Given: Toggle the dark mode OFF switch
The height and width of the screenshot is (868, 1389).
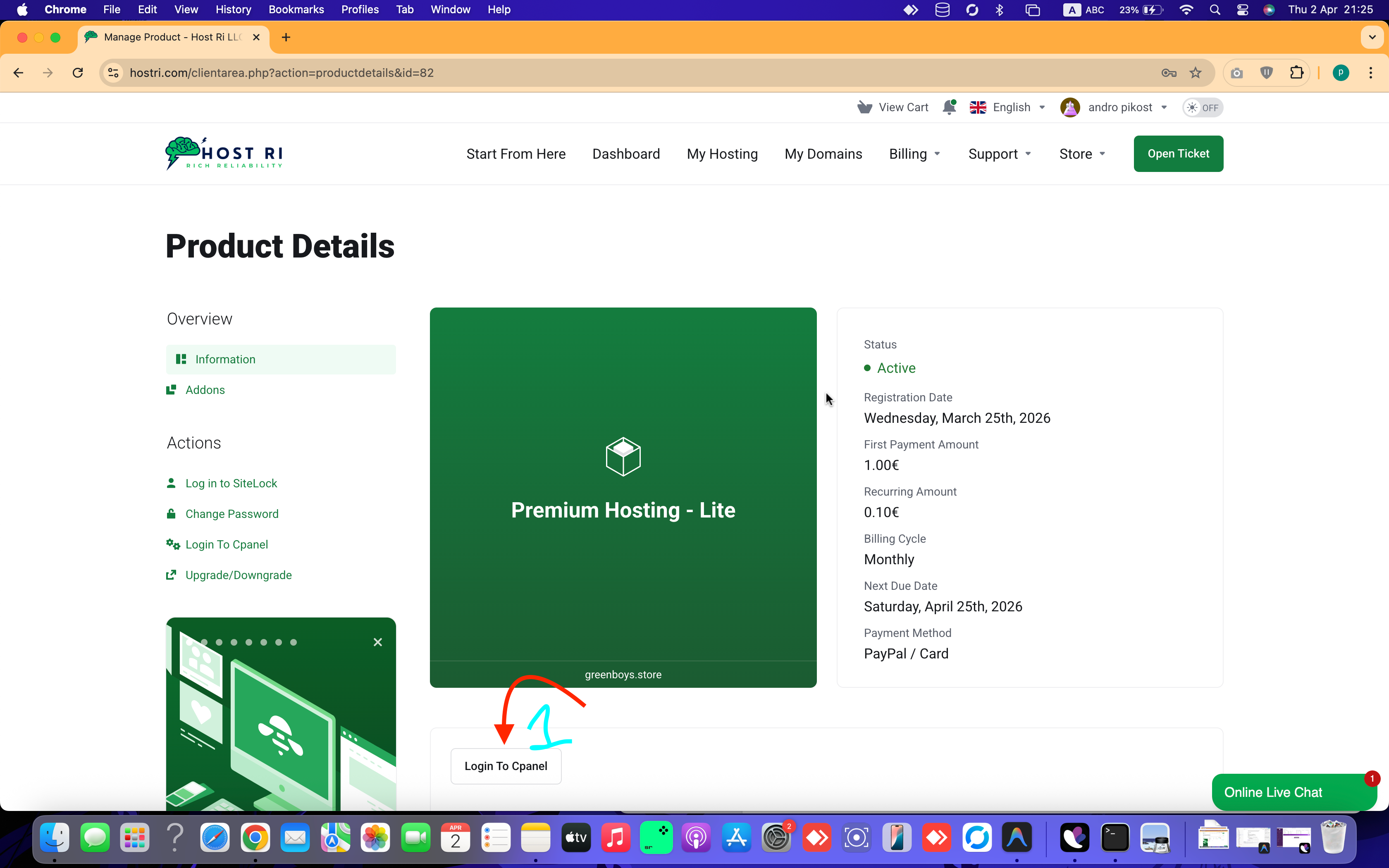Looking at the screenshot, I should tap(1203, 108).
